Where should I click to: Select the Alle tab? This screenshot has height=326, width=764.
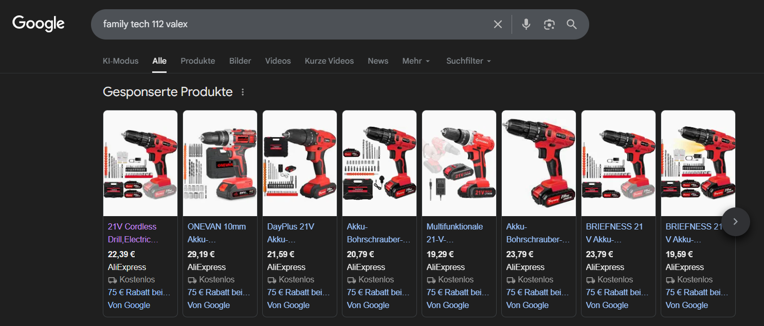tap(159, 61)
